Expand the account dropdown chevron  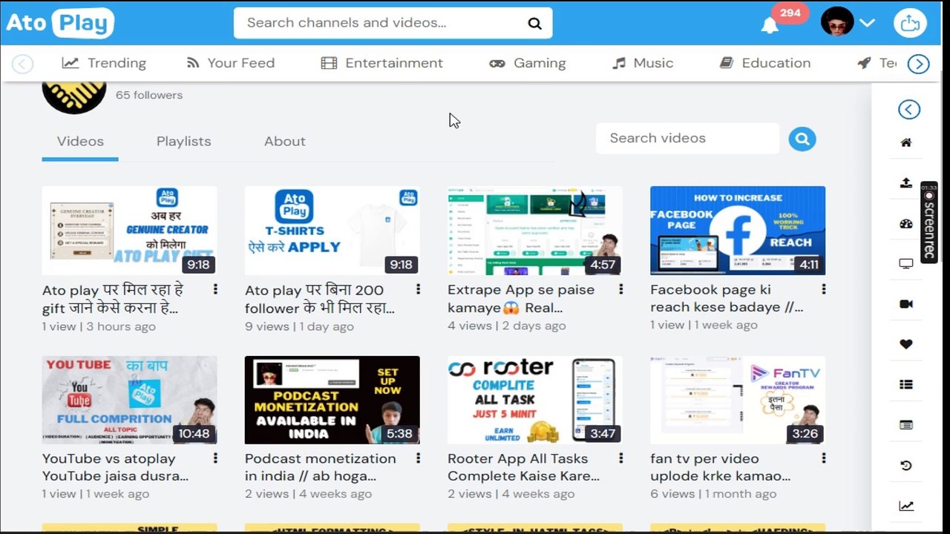[x=867, y=23]
